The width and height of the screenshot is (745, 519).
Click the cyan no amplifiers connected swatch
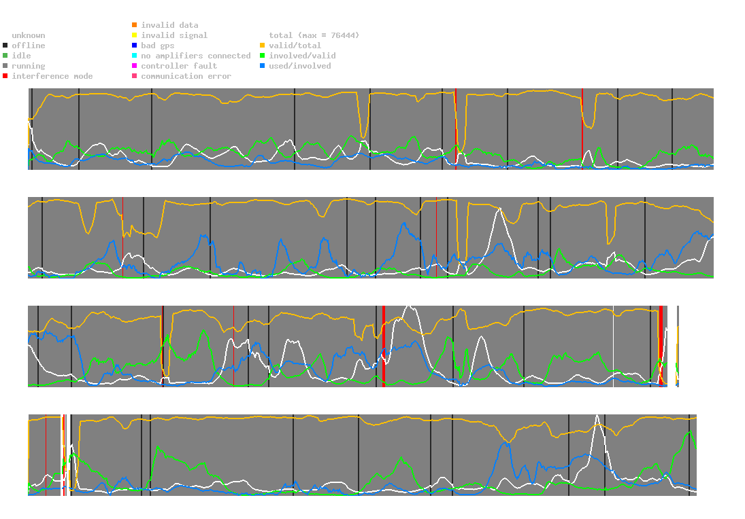(135, 56)
